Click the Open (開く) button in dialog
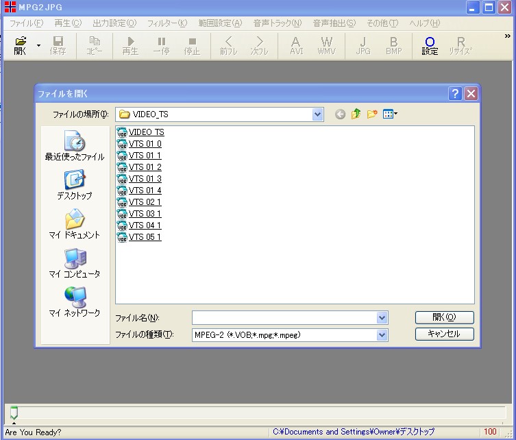516x440 pixels. pos(444,317)
